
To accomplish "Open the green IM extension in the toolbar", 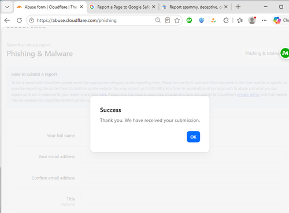I will pos(189,20).
